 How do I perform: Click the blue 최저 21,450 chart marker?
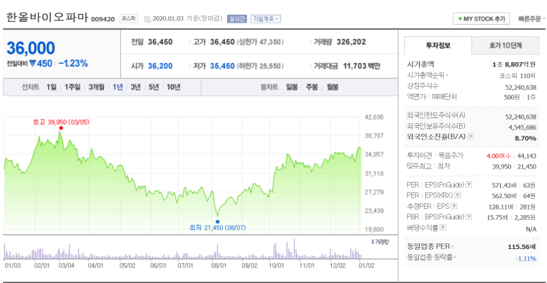click(218, 221)
